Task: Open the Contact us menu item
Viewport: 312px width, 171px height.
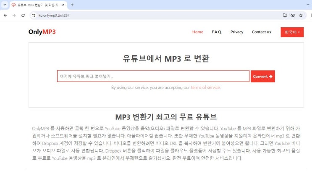Action: 261,32
